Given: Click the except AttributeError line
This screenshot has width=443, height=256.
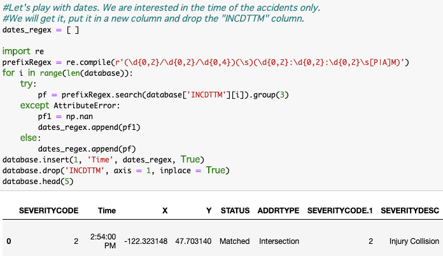Looking at the screenshot, I should click(70, 106).
